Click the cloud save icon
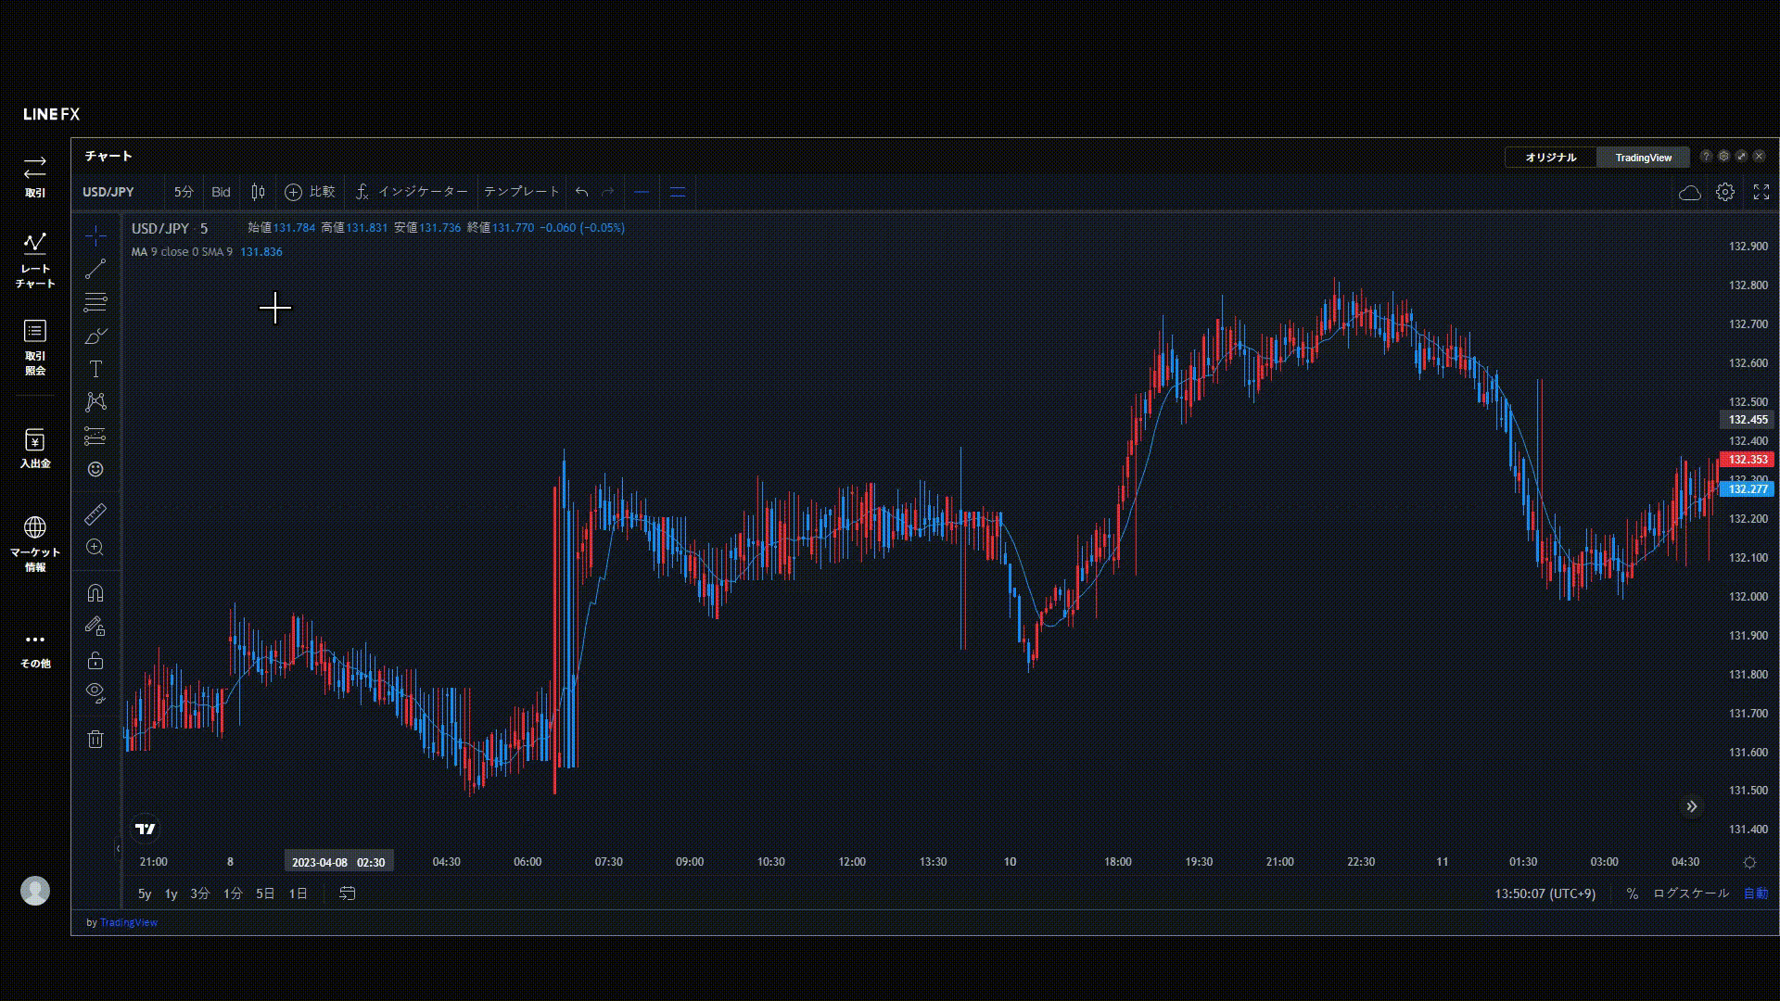This screenshot has width=1780, height=1001. (1690, 193)
